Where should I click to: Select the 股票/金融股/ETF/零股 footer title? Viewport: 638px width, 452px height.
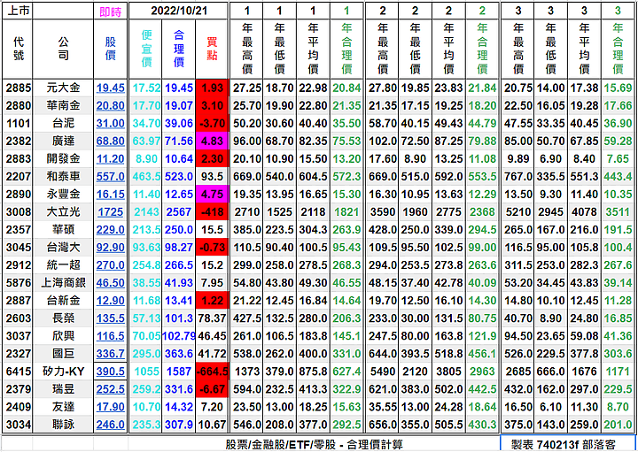pyautogui.click(x=314, y=445)
